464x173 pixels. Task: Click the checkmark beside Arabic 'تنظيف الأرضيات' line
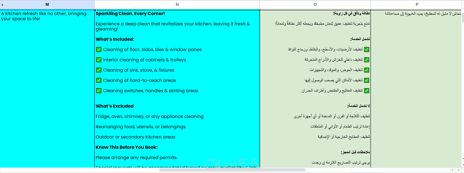click(x=367, y=49)
